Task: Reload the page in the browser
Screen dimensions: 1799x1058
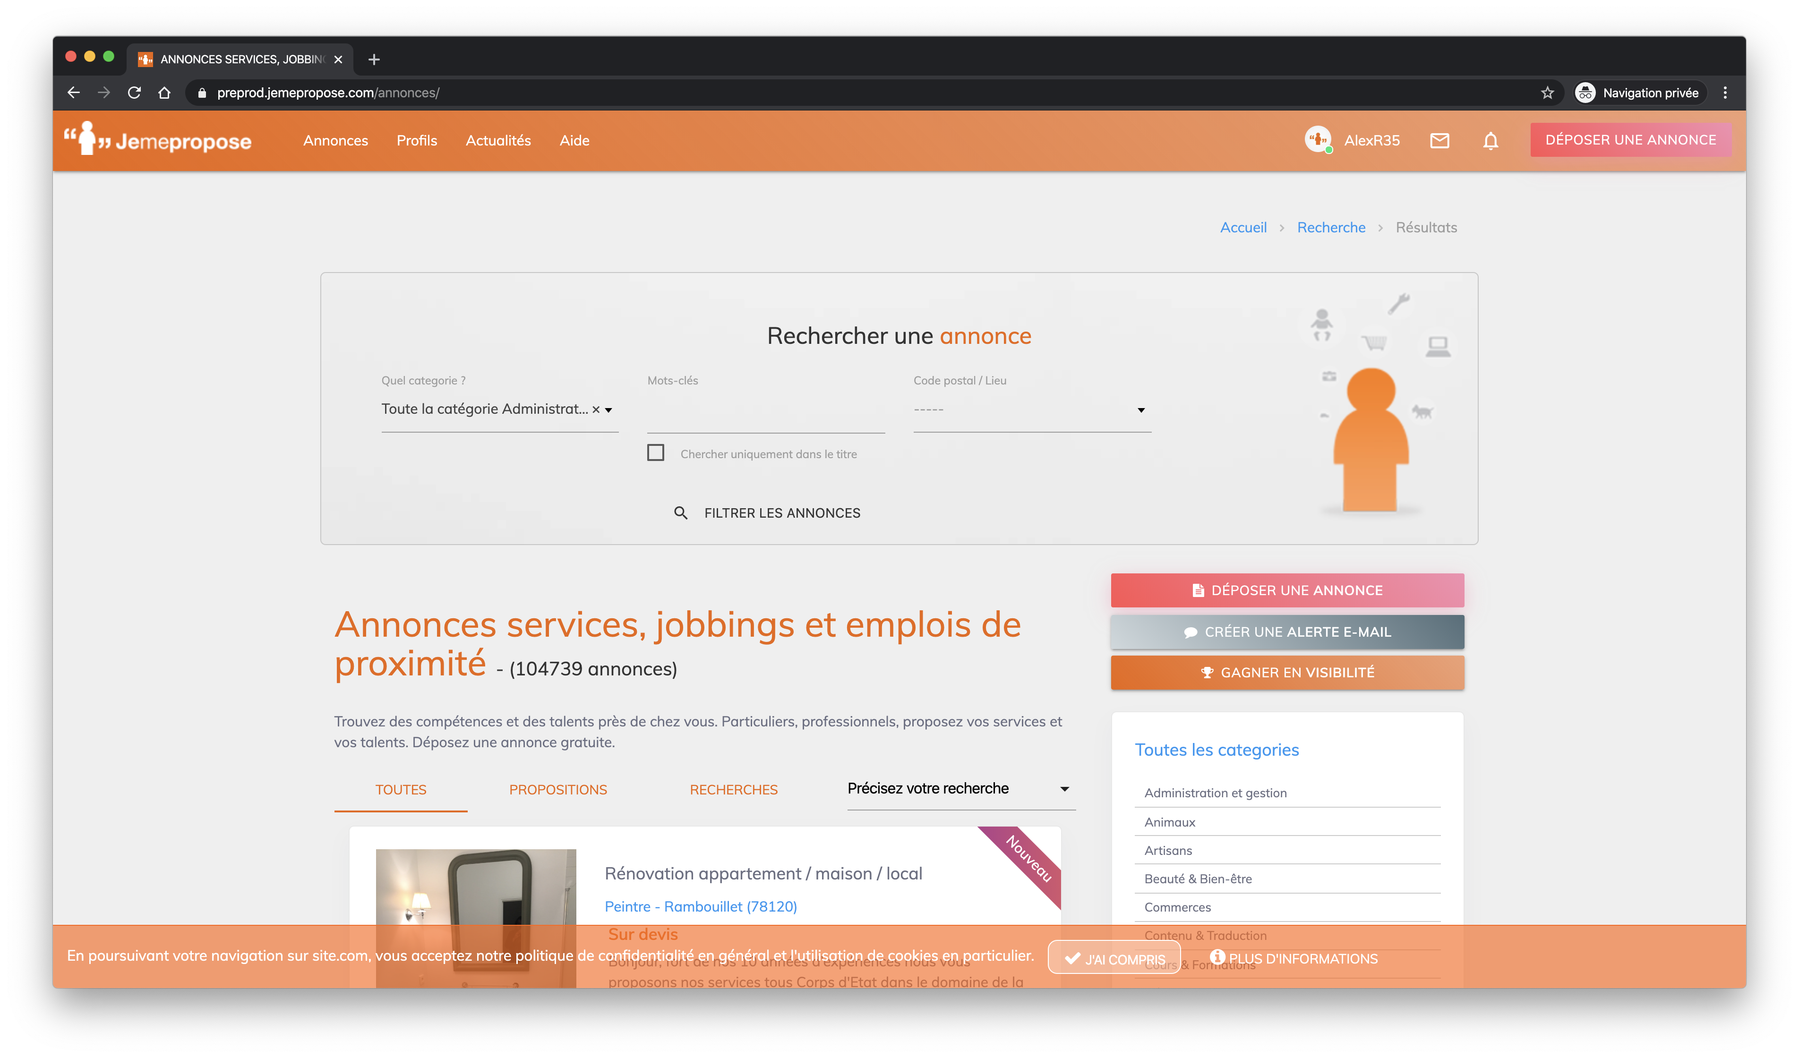Action: (x=134, y=93)
